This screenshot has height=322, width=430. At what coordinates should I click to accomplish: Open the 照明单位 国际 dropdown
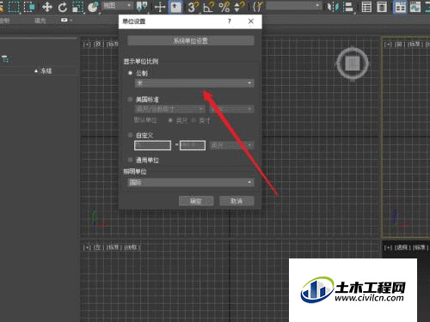(191, 182)
